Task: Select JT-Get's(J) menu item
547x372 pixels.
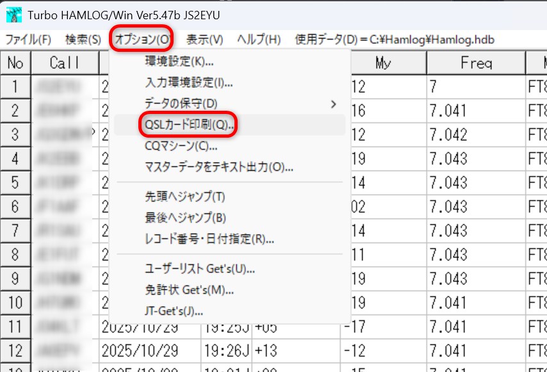Action: click(174, 312)
